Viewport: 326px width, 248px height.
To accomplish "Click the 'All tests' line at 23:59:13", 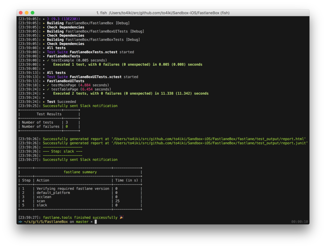I will 56,73.
